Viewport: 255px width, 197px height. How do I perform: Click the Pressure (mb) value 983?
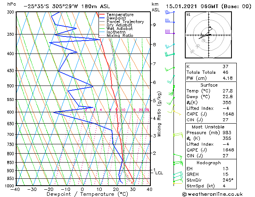click(x=227, y=133)
